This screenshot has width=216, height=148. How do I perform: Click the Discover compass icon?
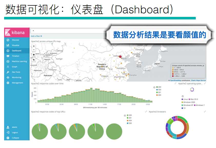(x=8, y=40)
